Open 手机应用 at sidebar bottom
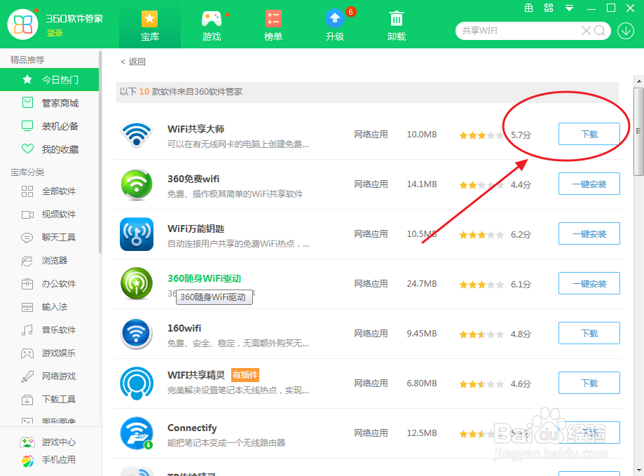The image size is (644, 476). [48, 460]
